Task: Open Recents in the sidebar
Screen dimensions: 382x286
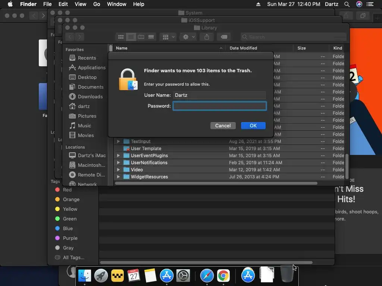Action: coord(82,58)
